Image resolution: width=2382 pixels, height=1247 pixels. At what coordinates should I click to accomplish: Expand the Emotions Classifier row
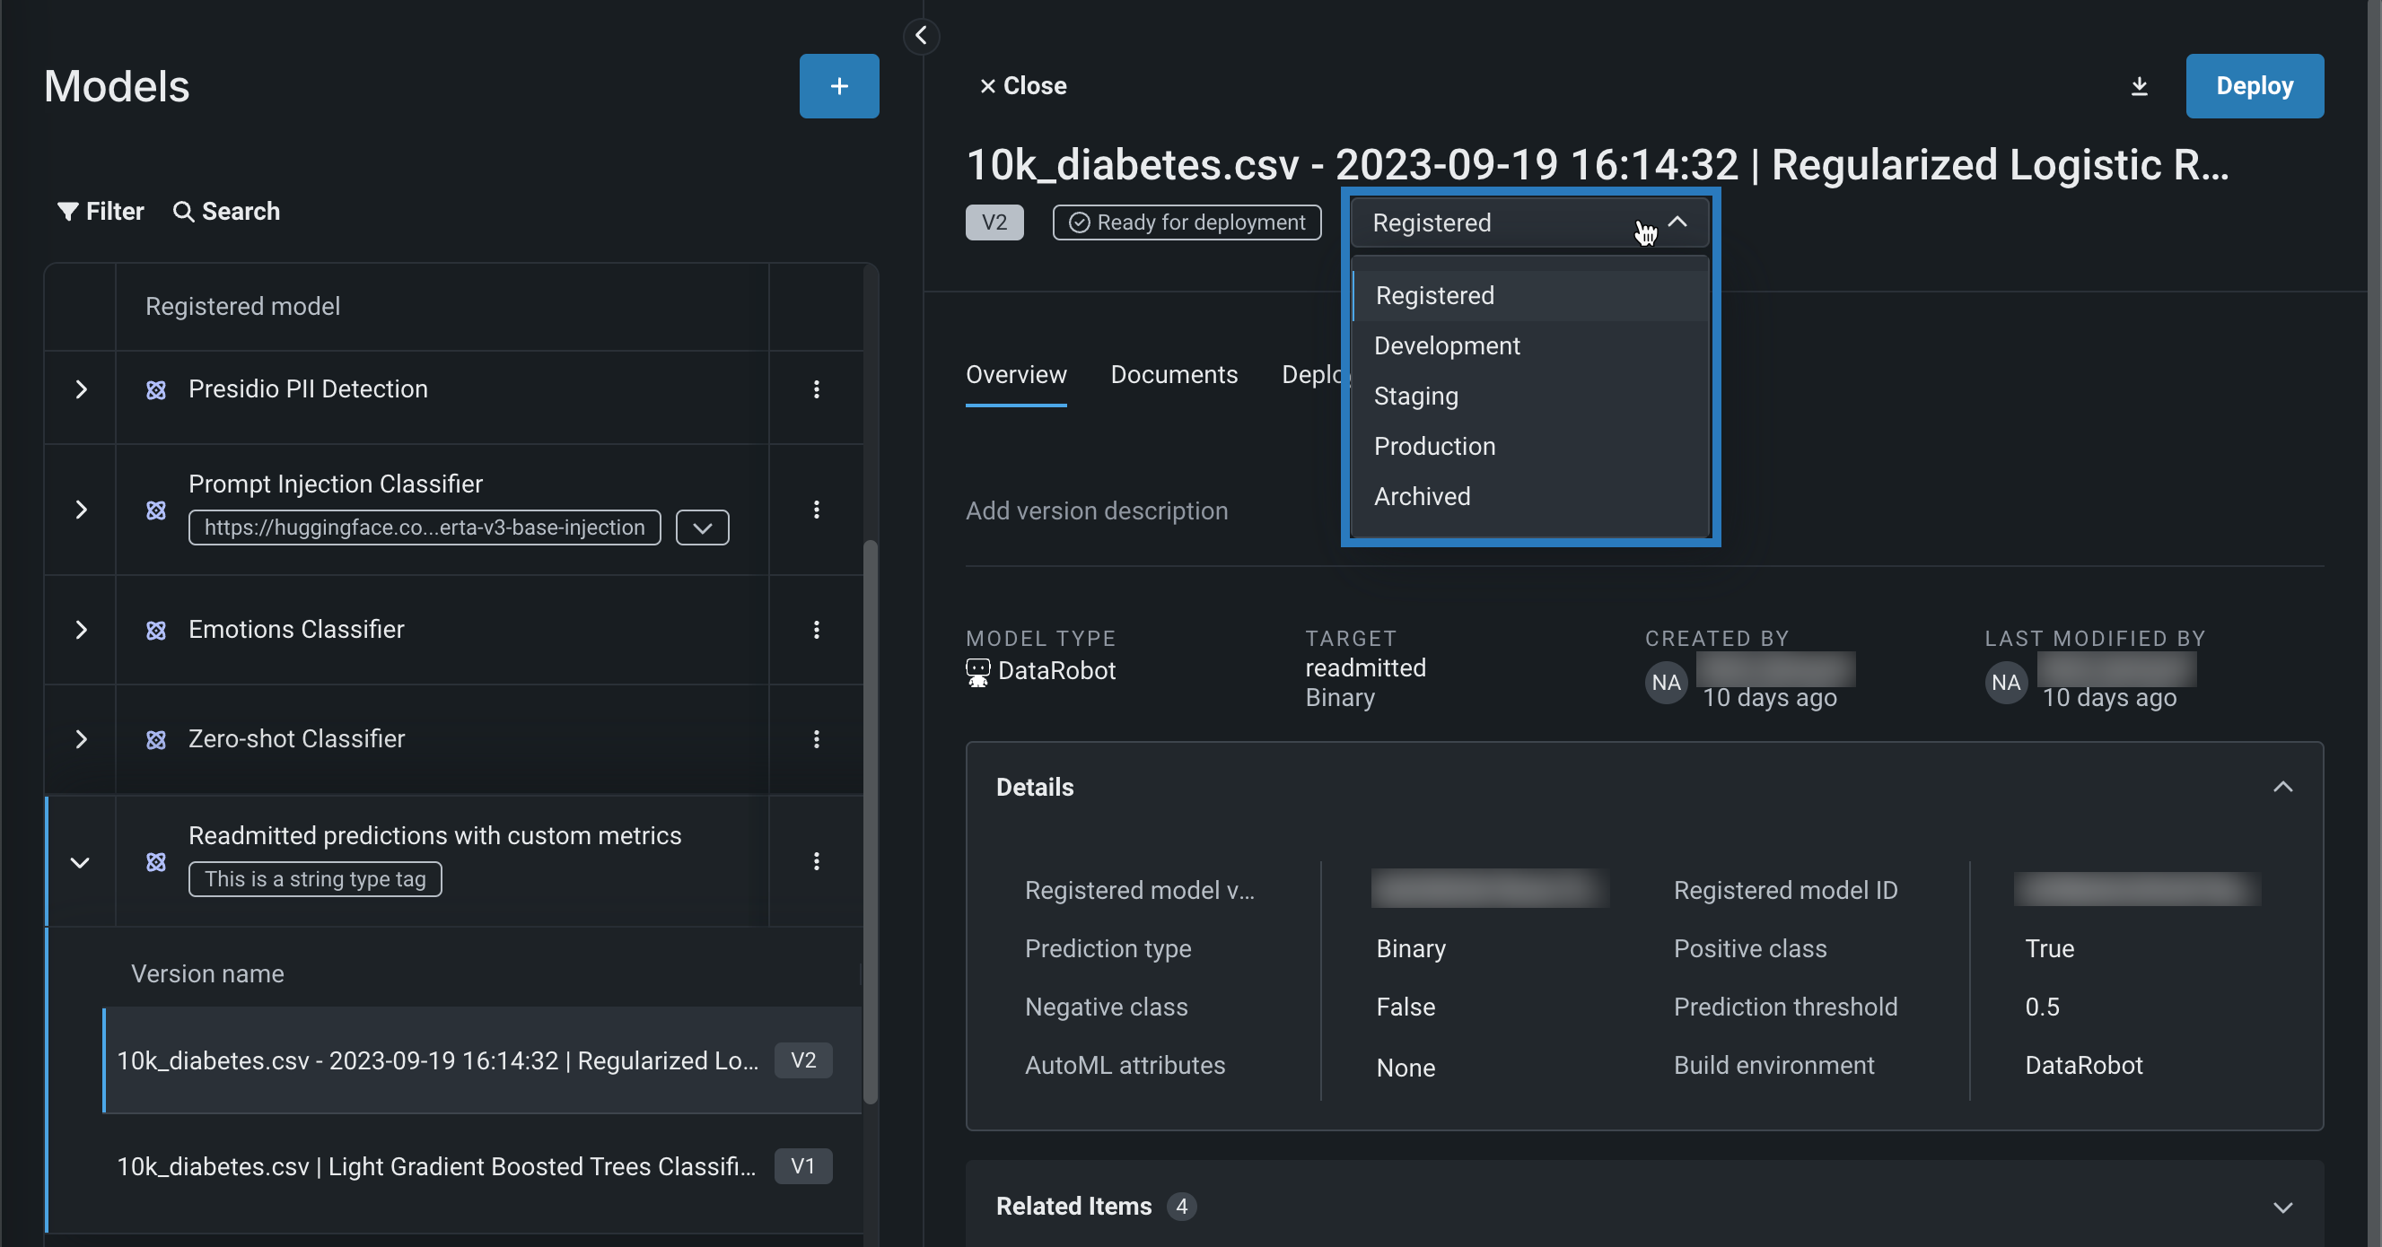(81, 630)
